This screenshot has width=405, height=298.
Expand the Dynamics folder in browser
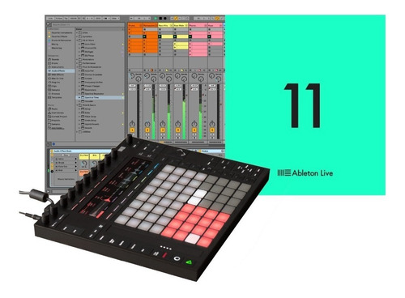77,36
